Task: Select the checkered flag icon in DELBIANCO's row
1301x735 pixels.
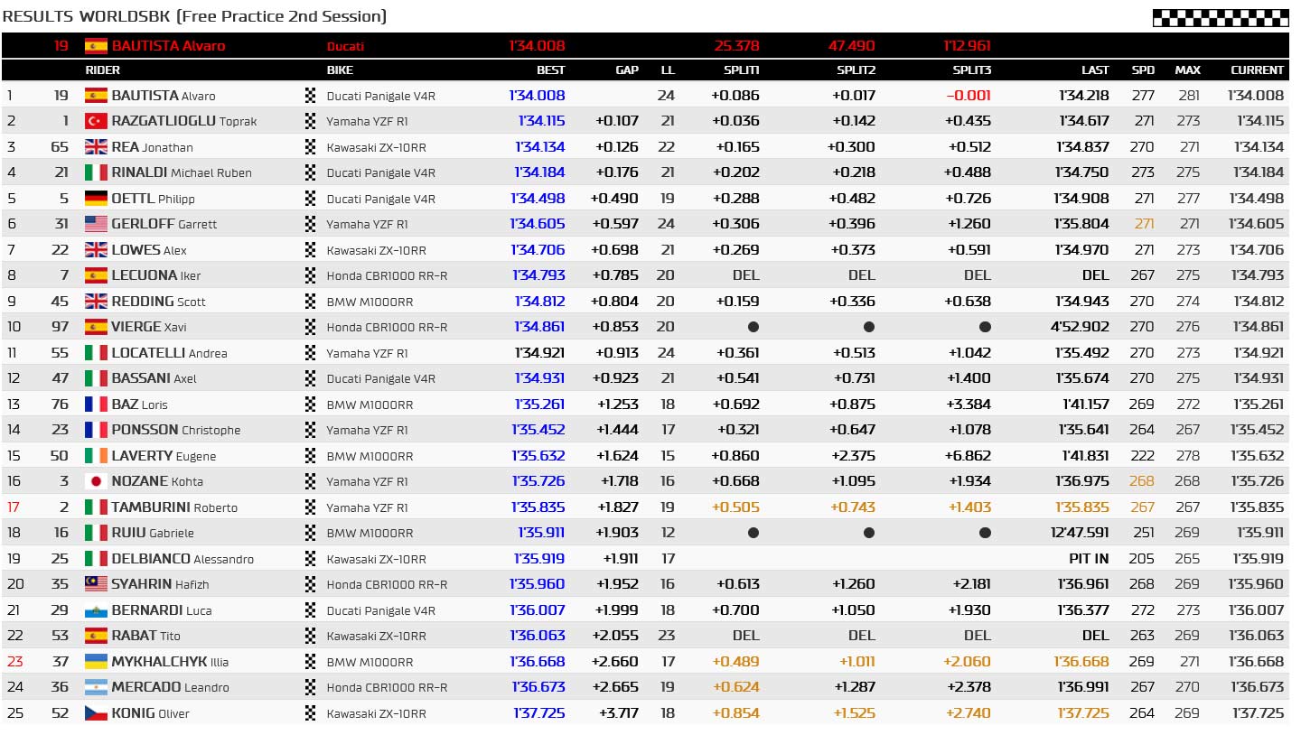Action: tap(312, 558)
